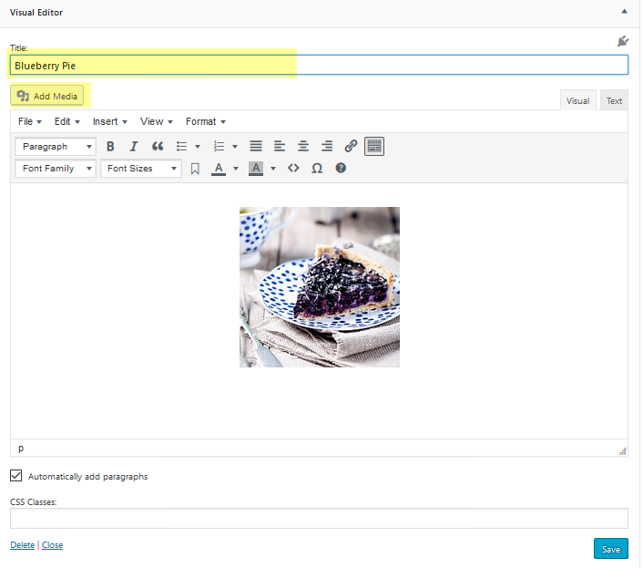Click the Delete link
This screenshot has height=568, width=643.
(22, 545)
